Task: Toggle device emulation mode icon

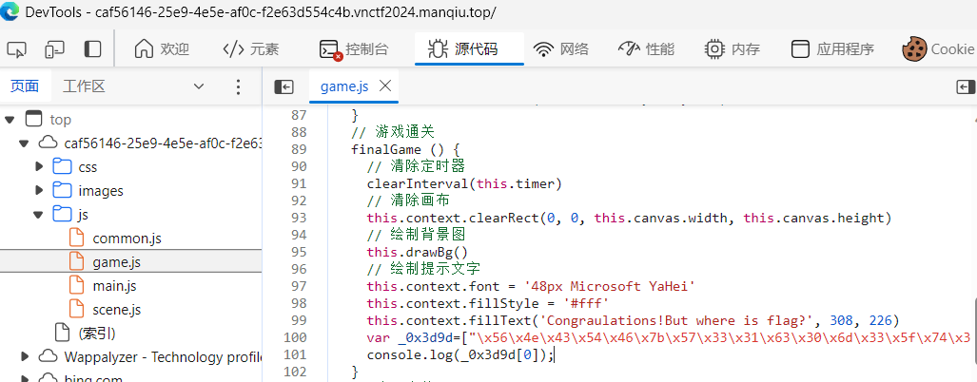Action: (55, 48)
